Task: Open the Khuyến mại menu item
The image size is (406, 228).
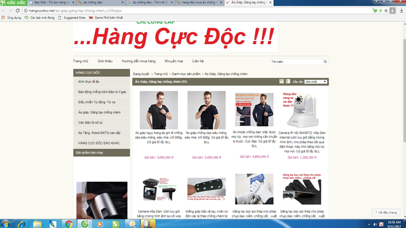Action: (173, 61)
